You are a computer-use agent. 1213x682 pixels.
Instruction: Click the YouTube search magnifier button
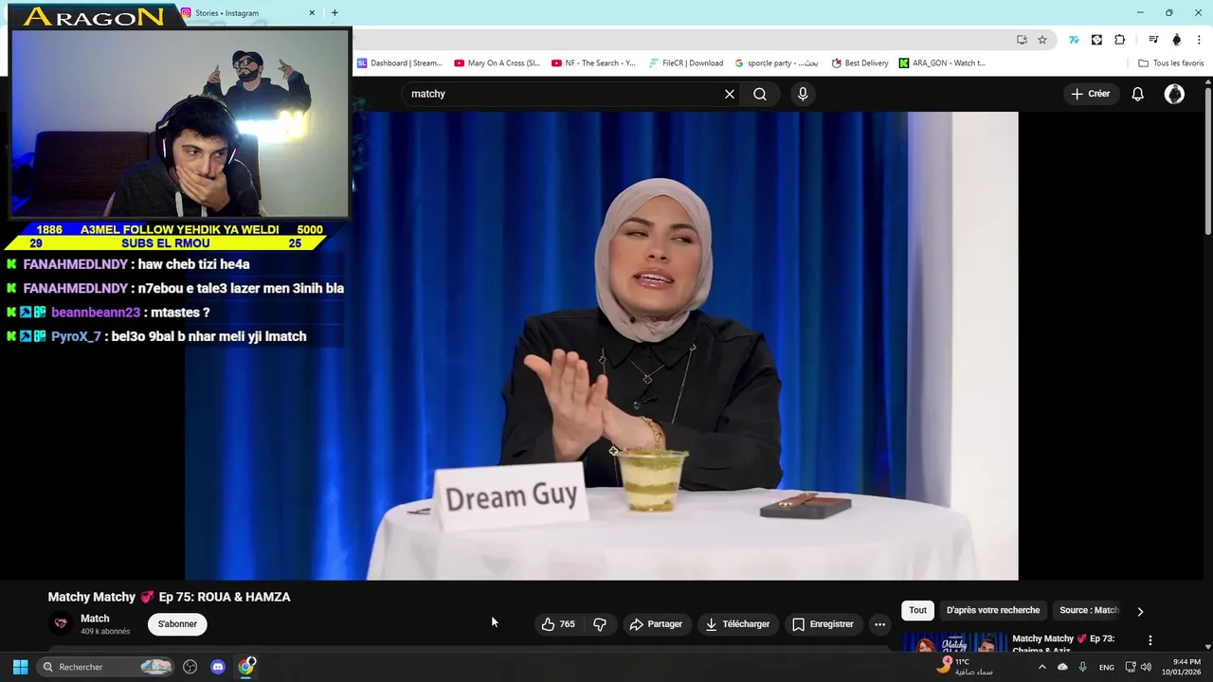click(760, 94)
